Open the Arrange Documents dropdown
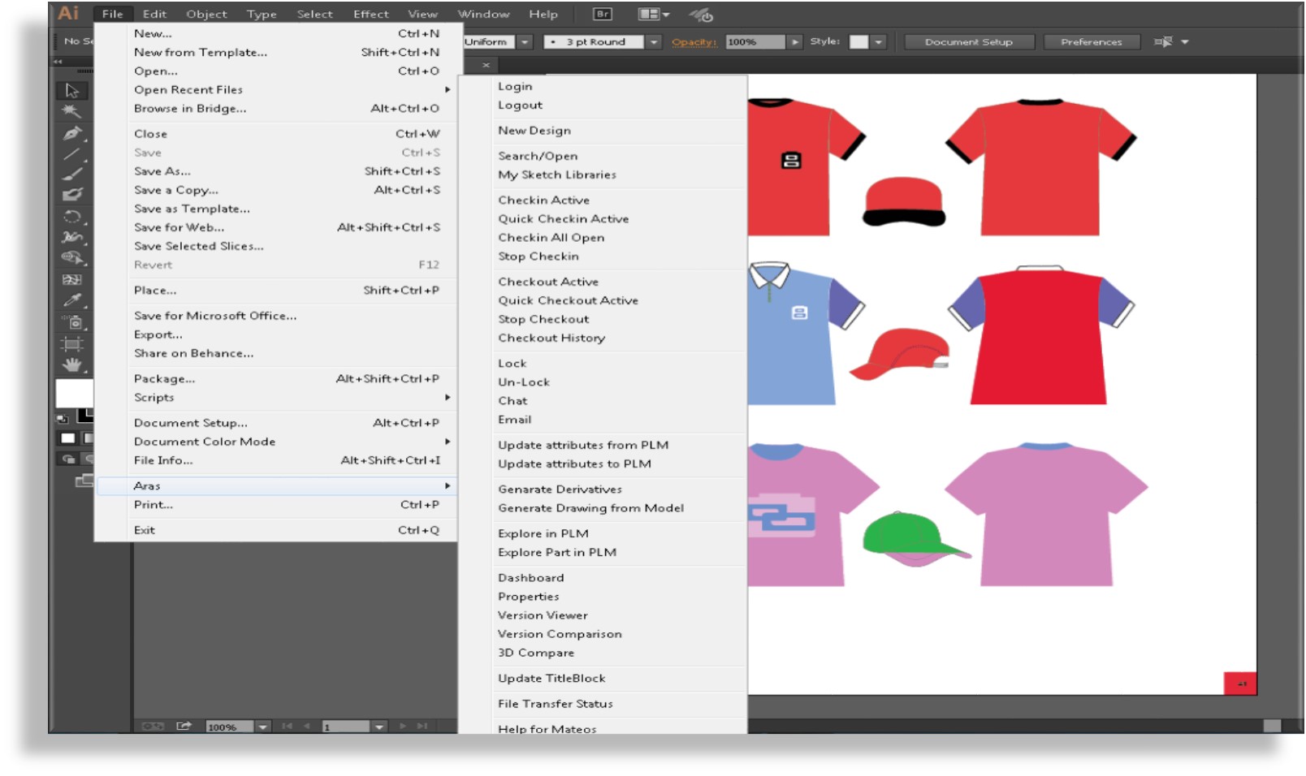Image resolution: width=1306 pixels, height=776 pixels. [x=654, y=14]
